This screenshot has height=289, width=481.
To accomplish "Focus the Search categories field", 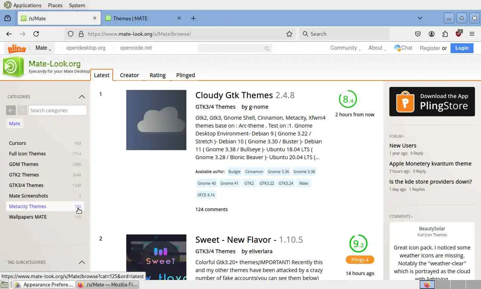I will click(x=58, y=110).
